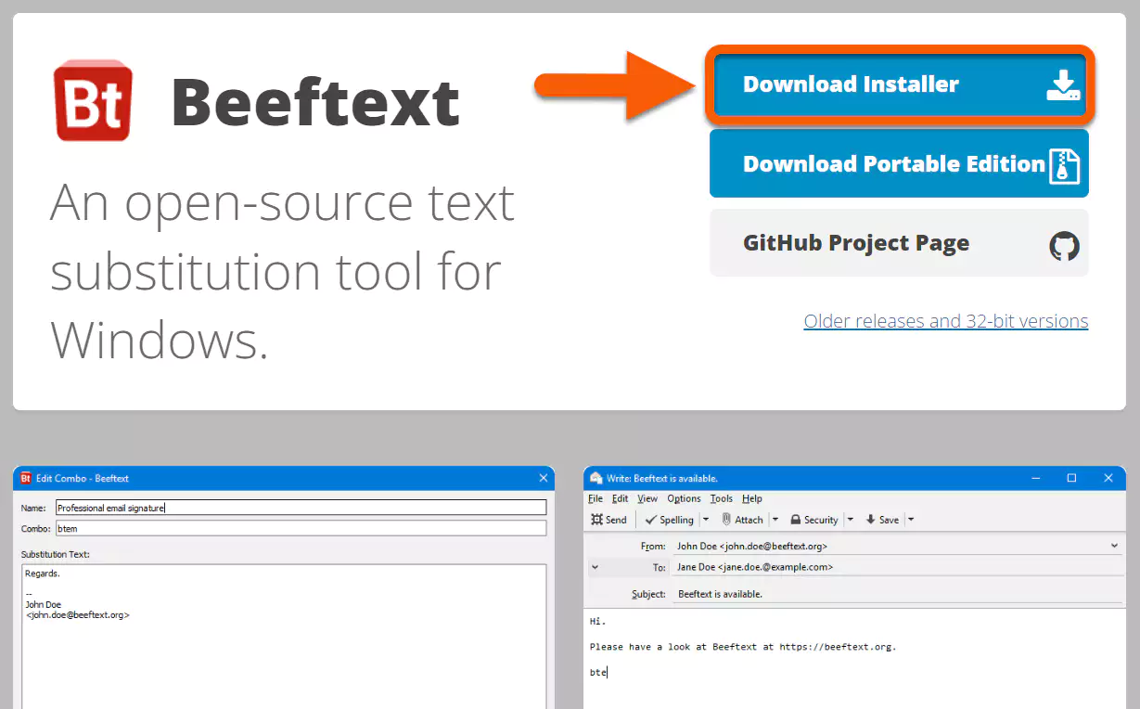Open the Tools menu

coord(721,498)
